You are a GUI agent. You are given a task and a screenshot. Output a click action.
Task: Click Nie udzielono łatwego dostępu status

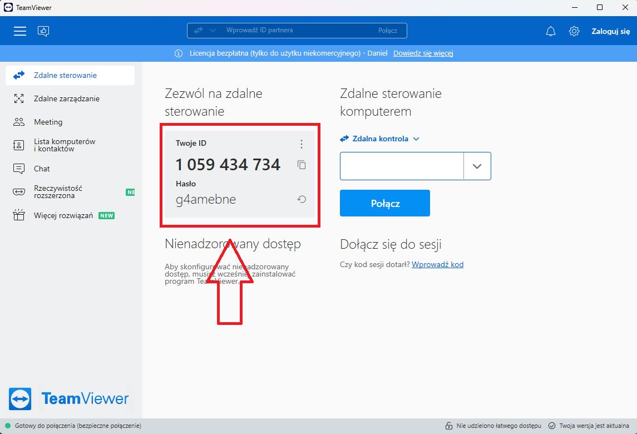pyautogui.click(x=499, y=426)
